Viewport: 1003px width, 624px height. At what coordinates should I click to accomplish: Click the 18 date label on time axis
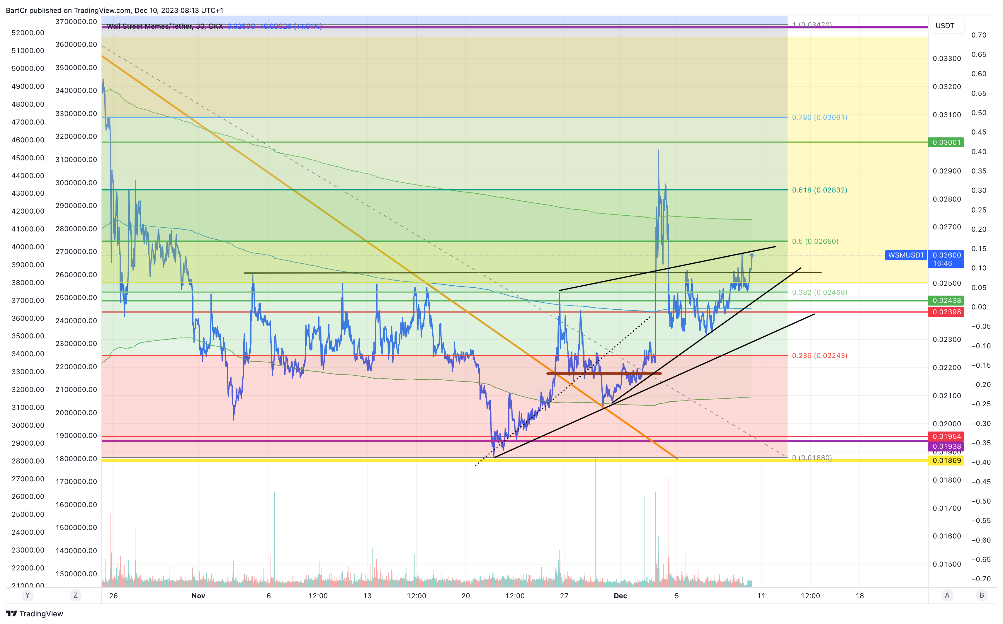(x=860, y=596)
